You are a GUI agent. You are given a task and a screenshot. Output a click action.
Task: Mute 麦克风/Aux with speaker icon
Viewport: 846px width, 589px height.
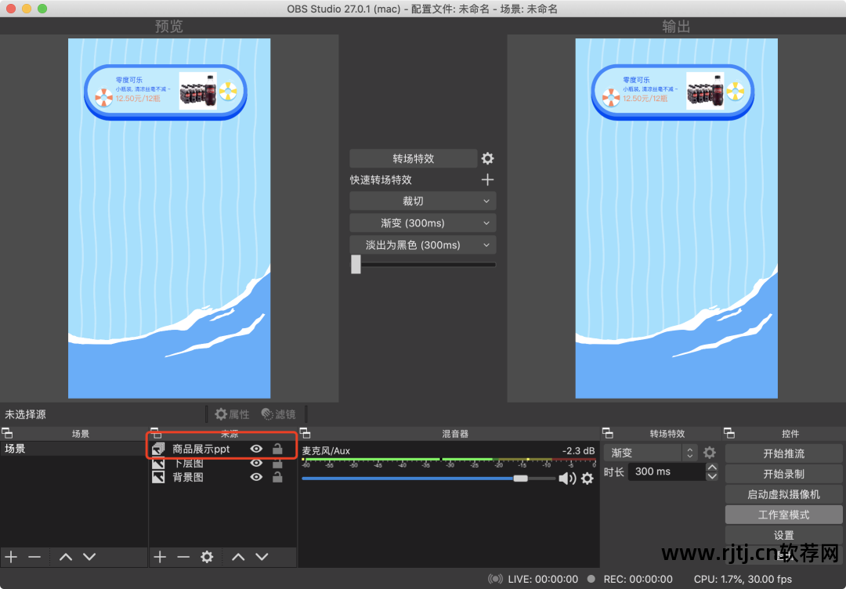tap(566, 479)
